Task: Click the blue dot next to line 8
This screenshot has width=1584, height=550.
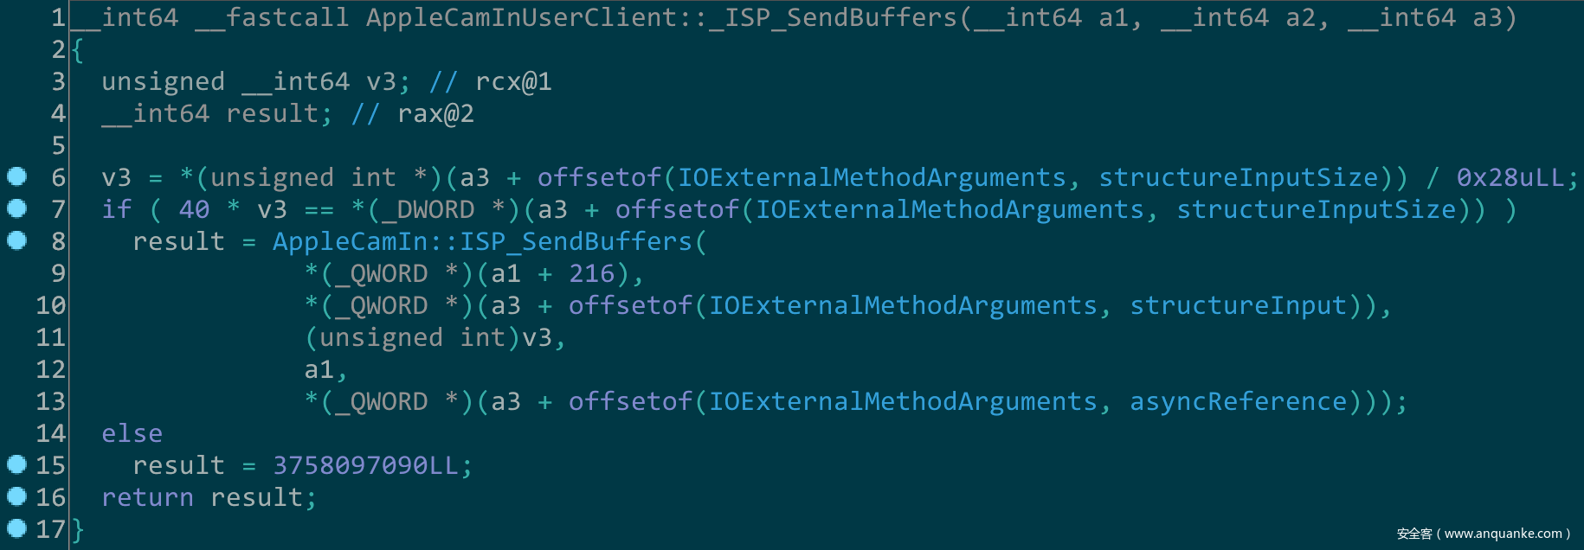Action: tap(17, 240)
